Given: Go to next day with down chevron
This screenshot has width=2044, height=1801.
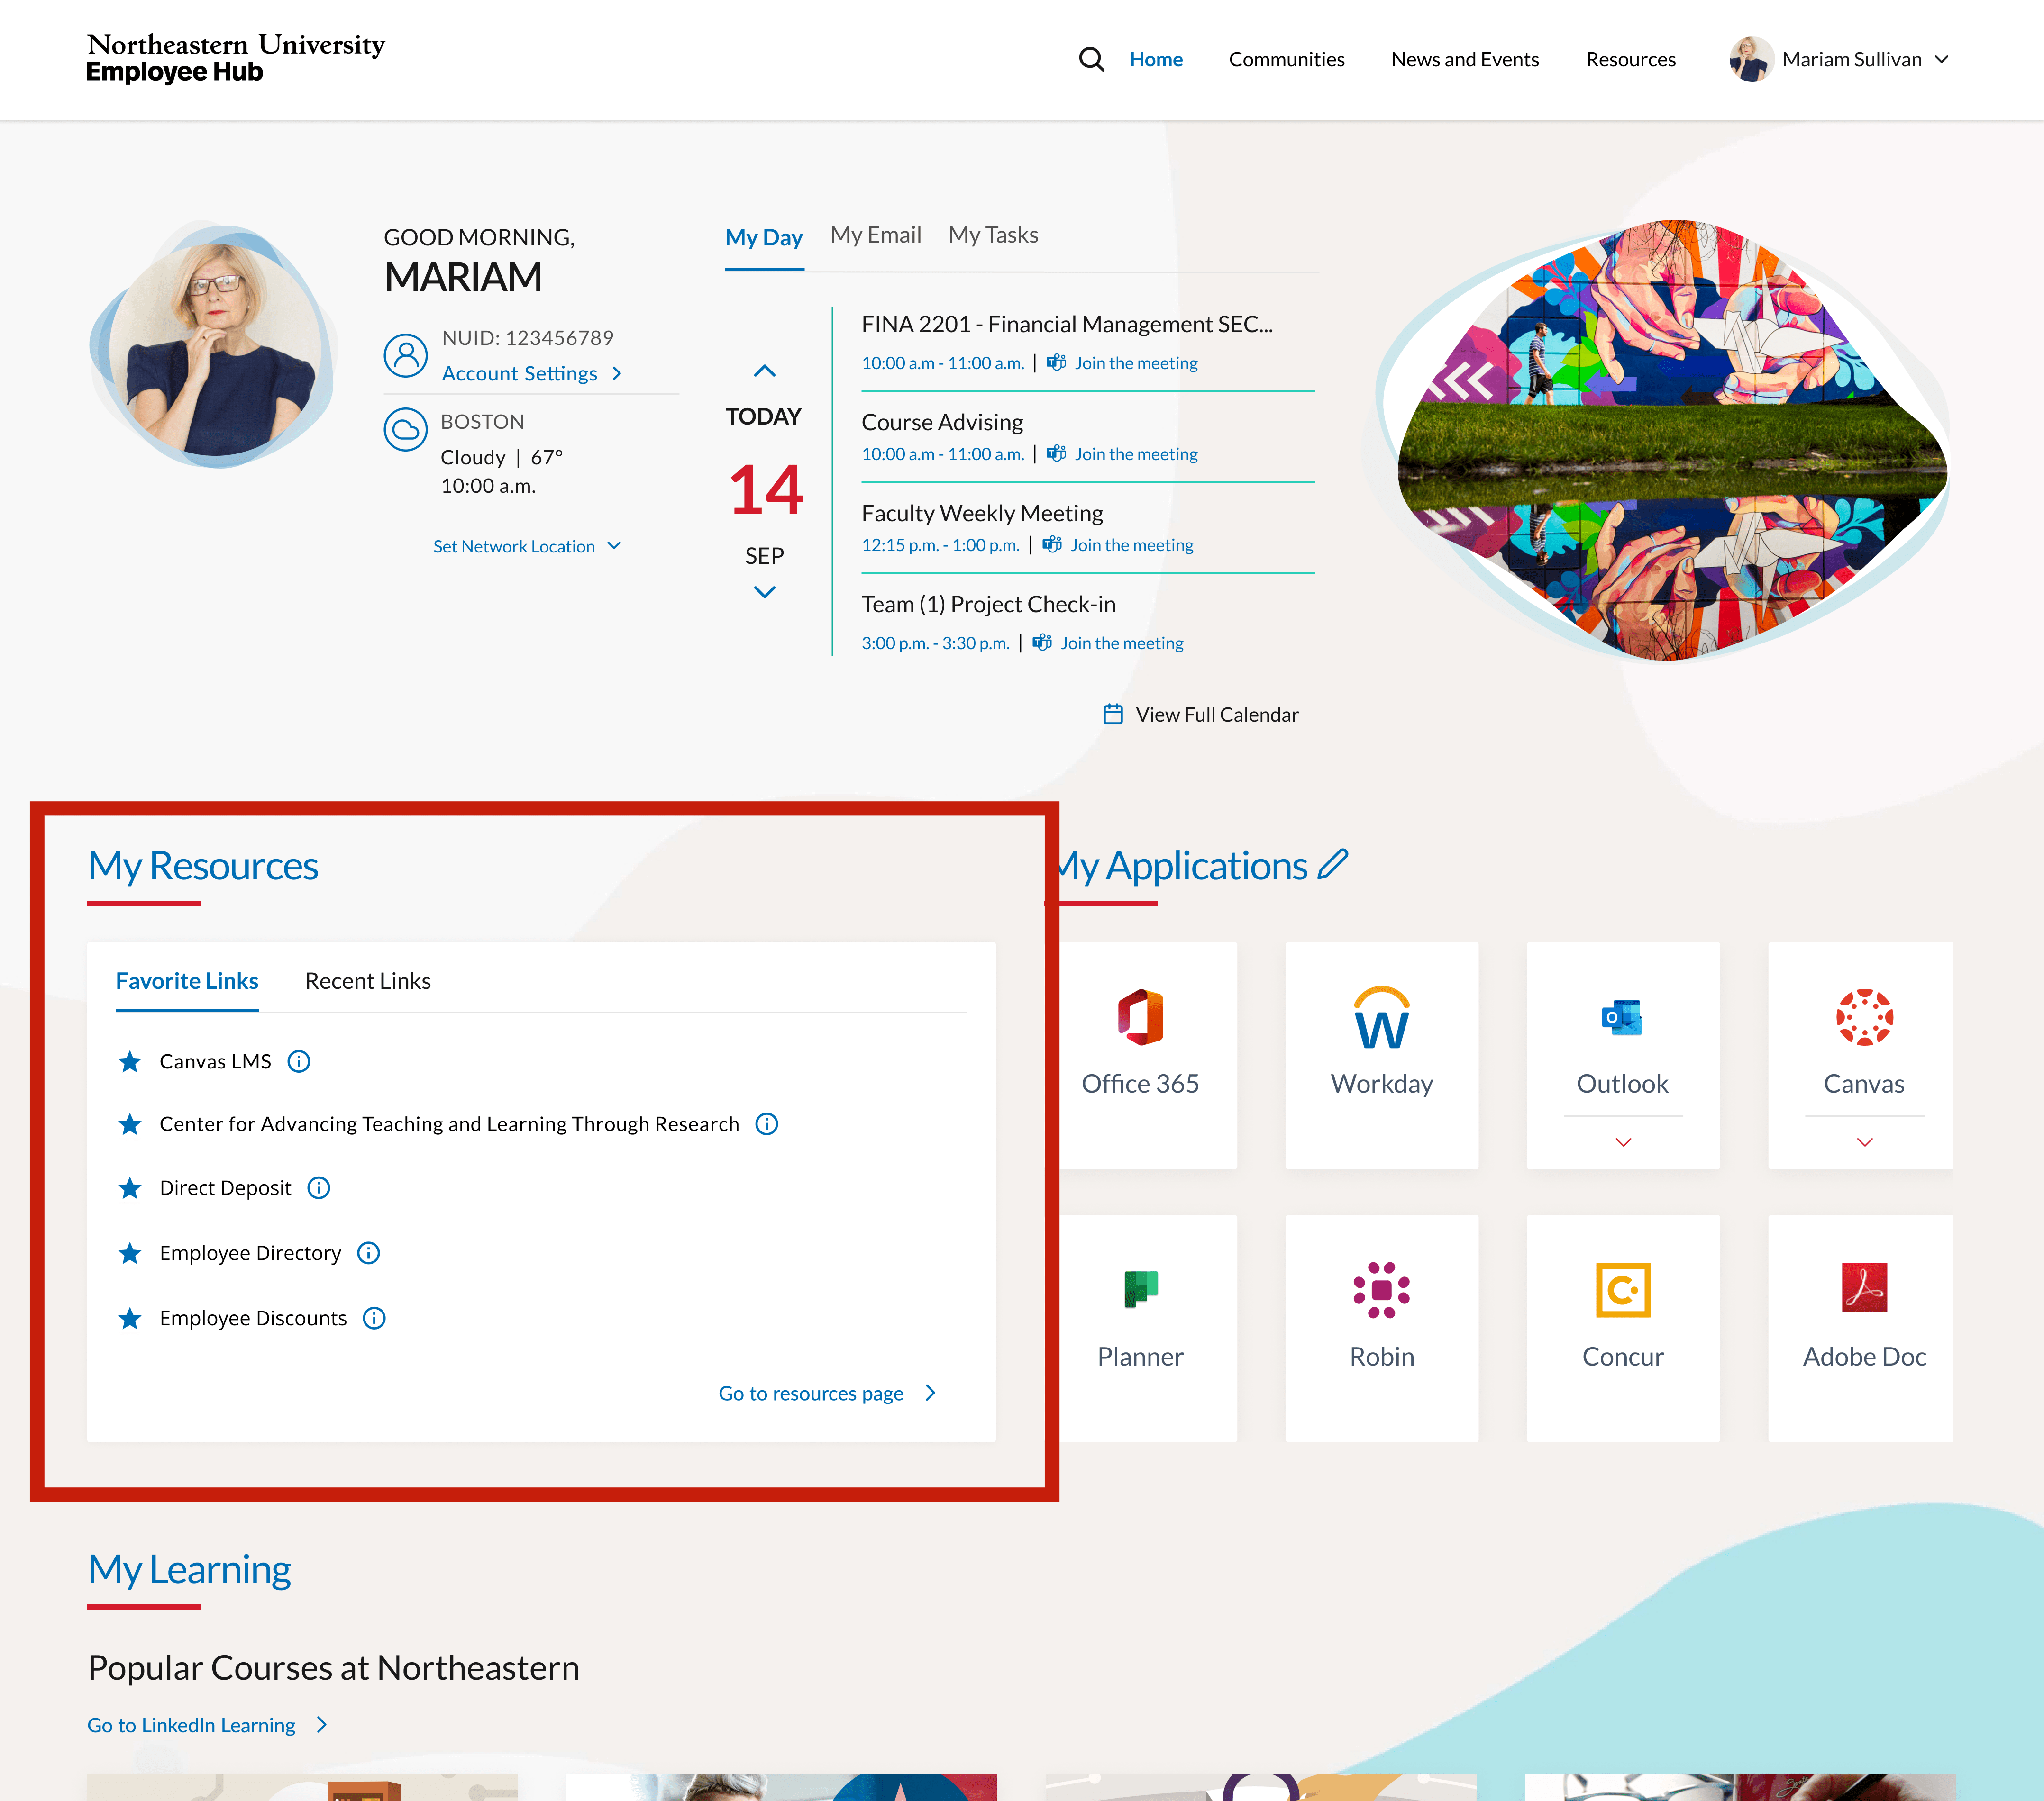Looking at the screenshot, I should point(764,593).
